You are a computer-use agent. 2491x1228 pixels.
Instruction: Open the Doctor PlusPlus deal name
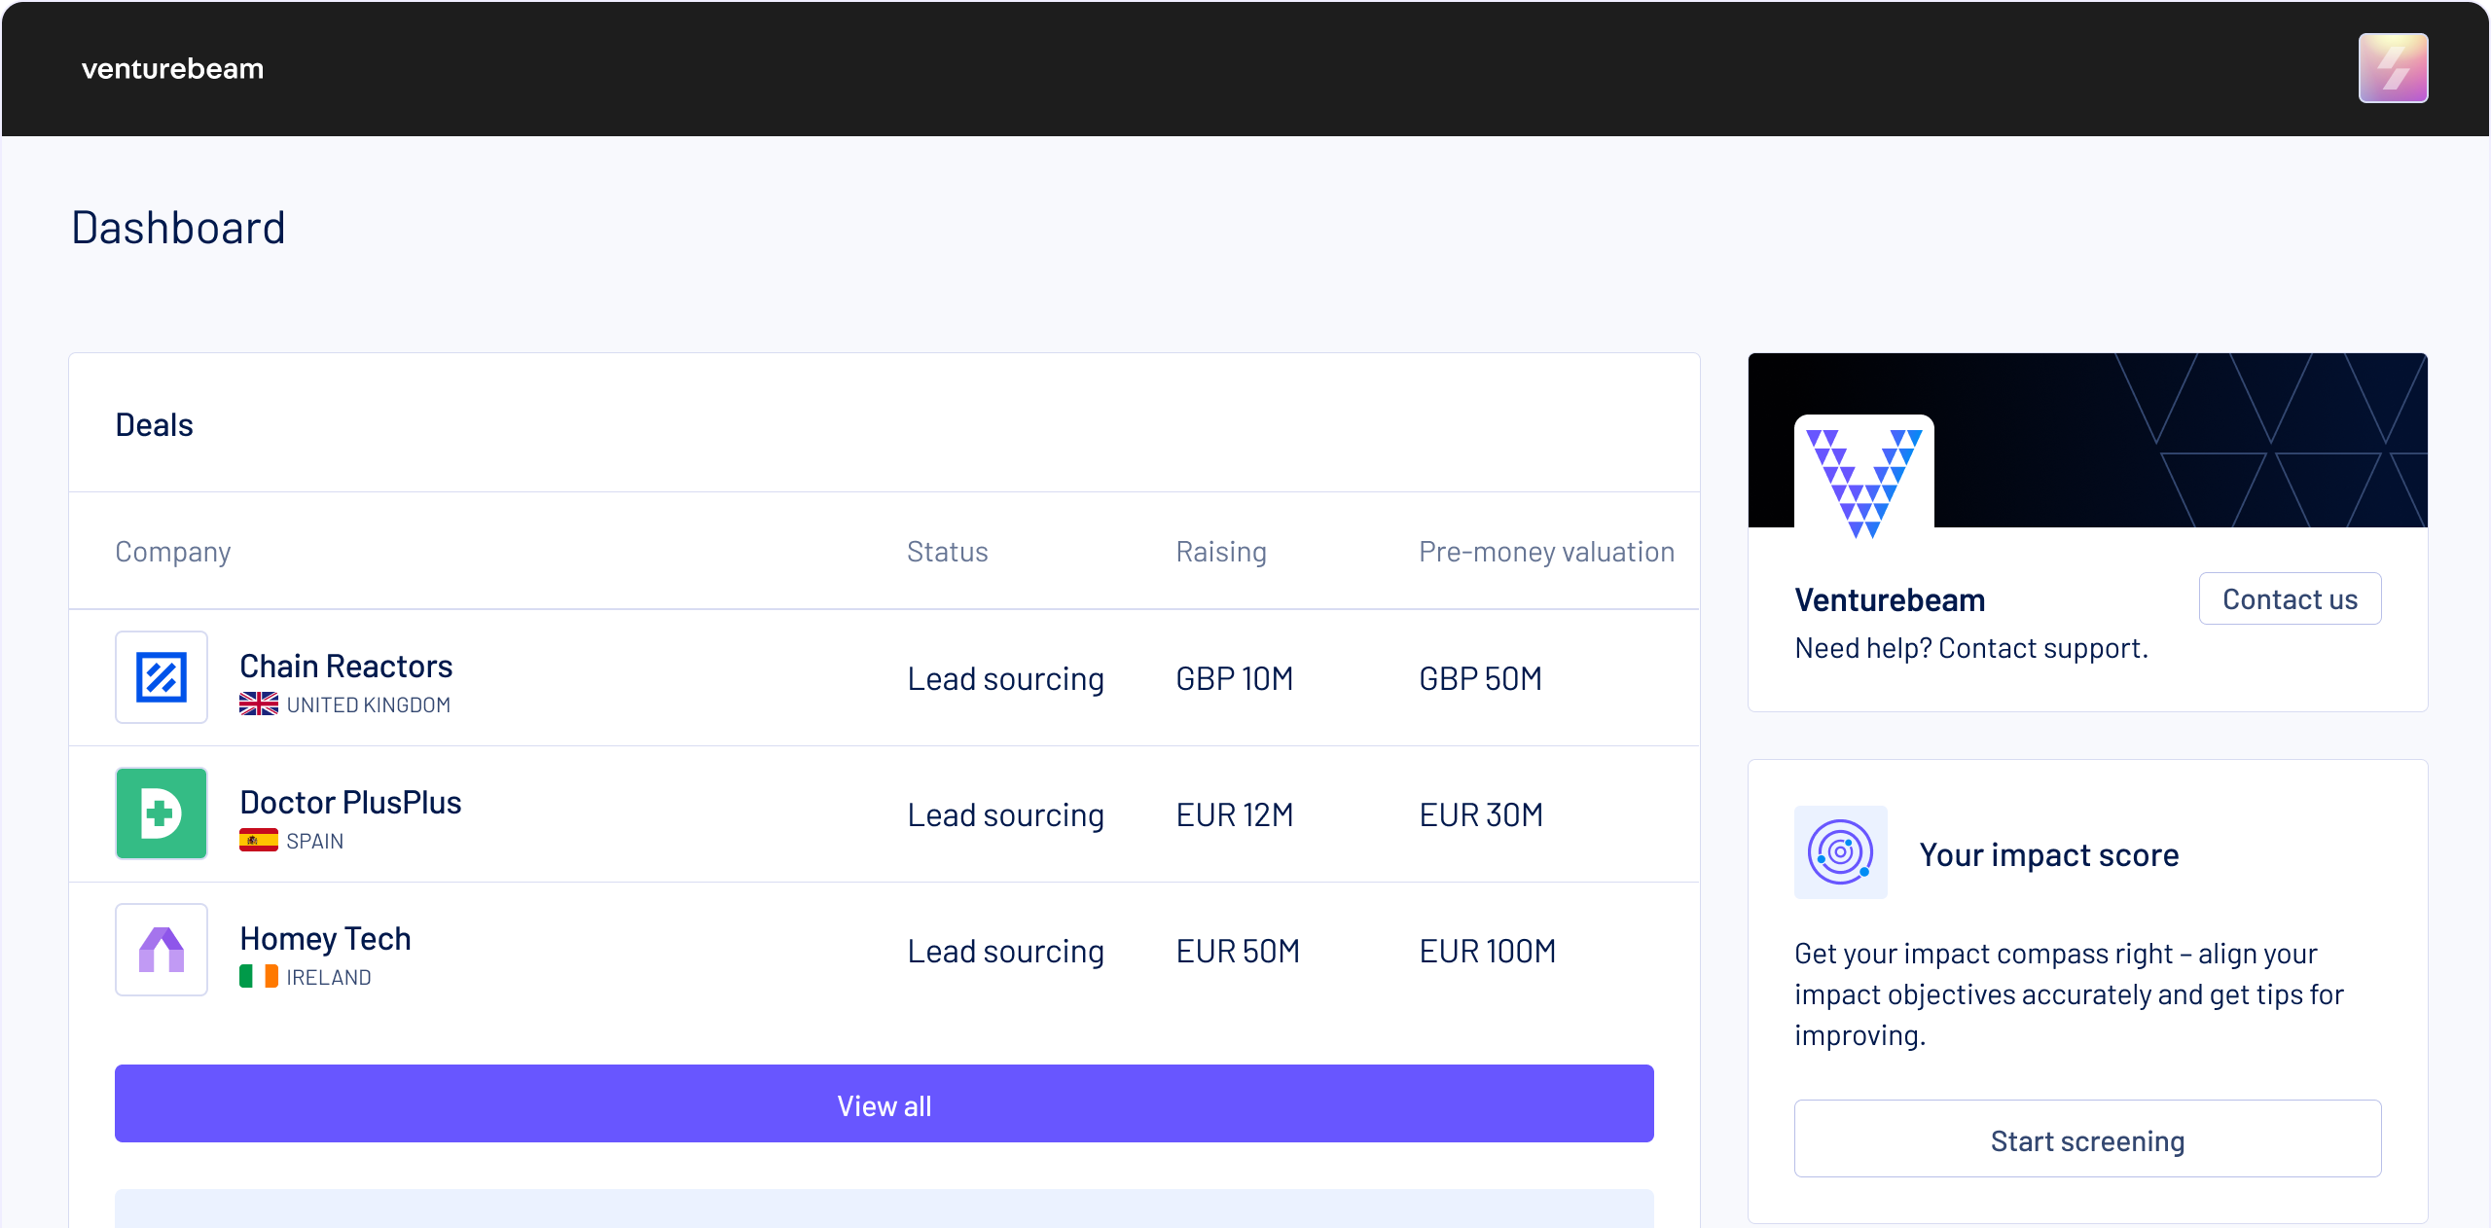(350, 803)
